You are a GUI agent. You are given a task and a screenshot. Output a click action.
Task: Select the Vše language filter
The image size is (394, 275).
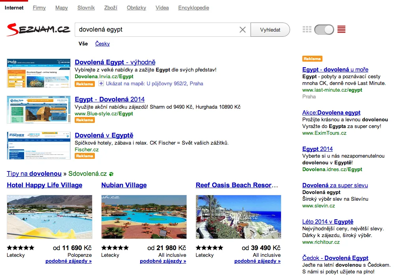click(x=83, y=44)
